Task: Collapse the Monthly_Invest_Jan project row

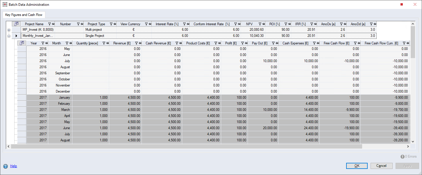Action: coord(9,36)
